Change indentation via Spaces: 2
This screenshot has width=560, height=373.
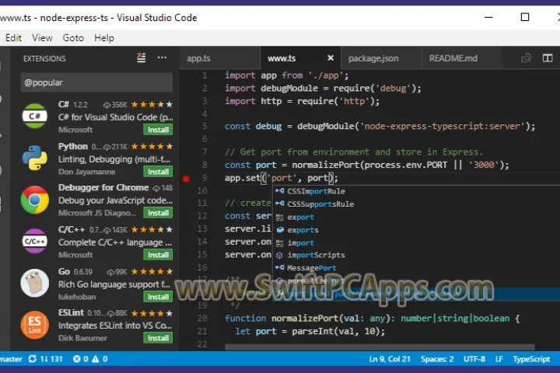tap(437, 359)
